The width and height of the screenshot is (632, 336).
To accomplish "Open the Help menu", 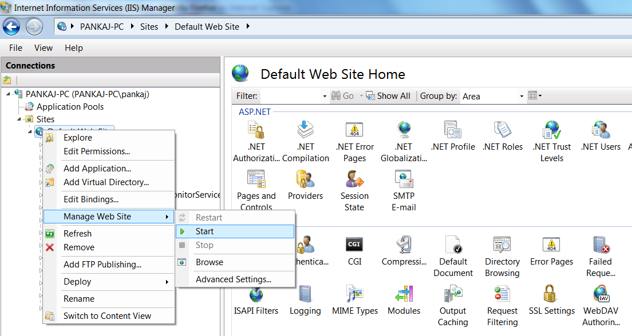I will [x=74, y=48].
